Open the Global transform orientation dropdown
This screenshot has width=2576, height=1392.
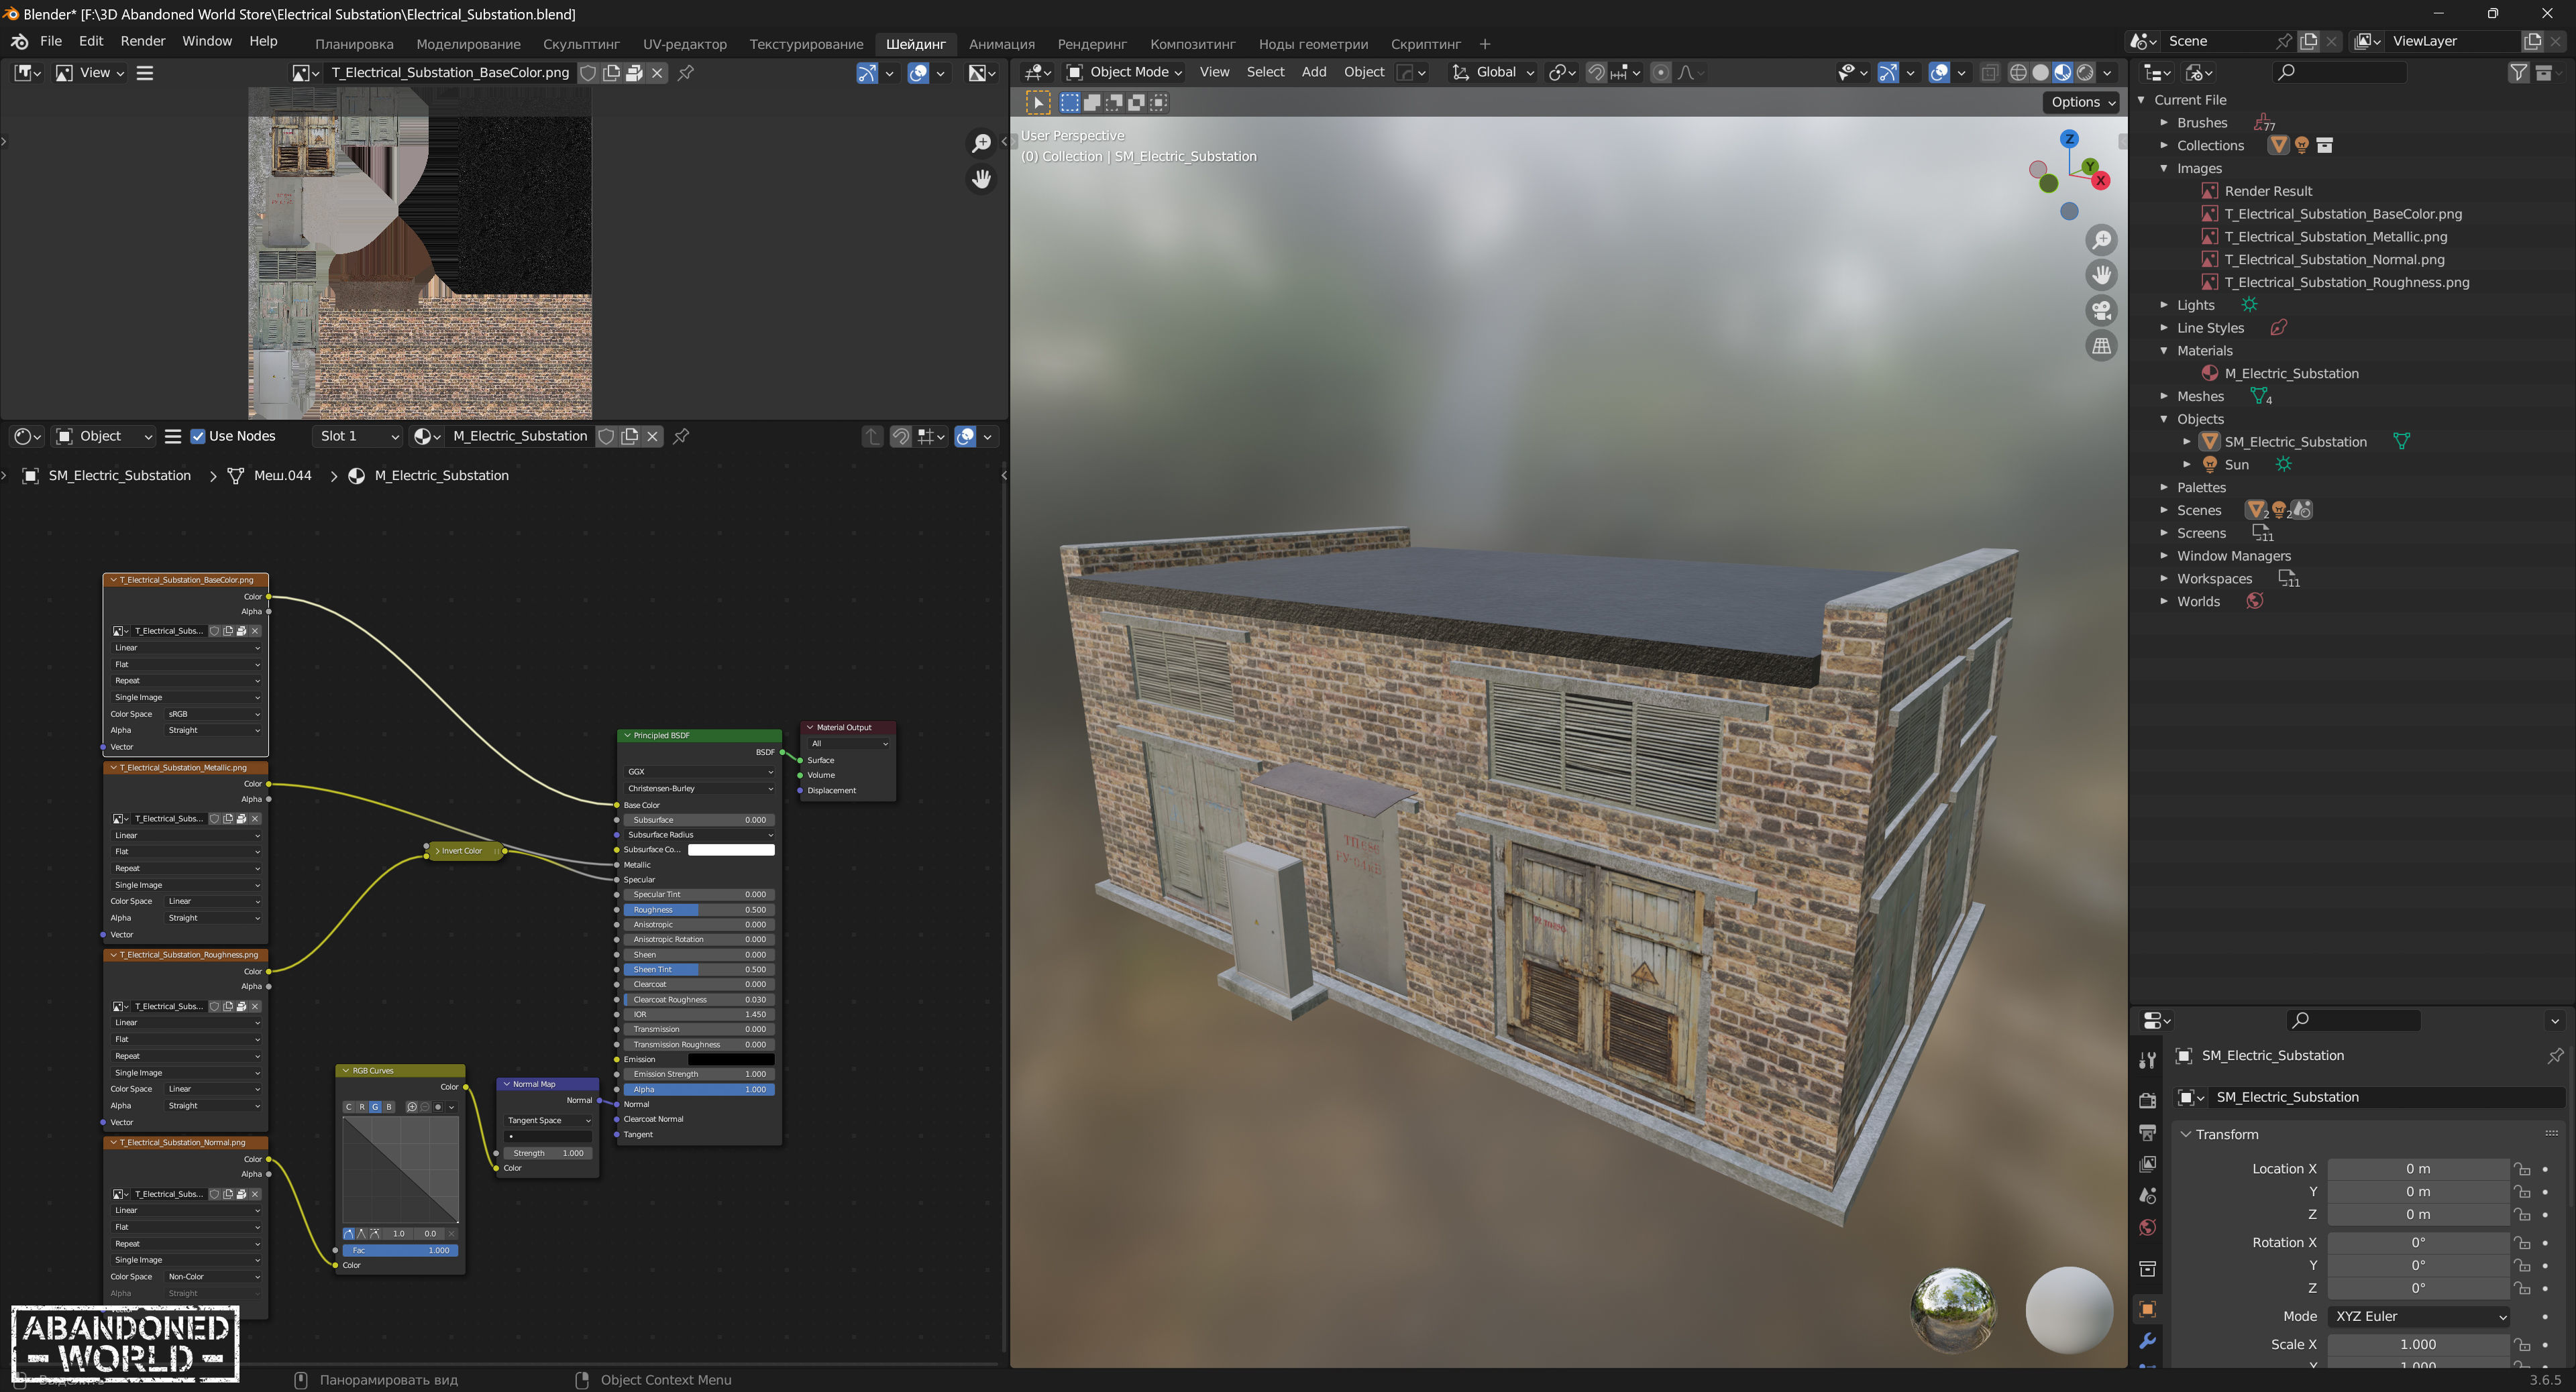point(1492,72)
